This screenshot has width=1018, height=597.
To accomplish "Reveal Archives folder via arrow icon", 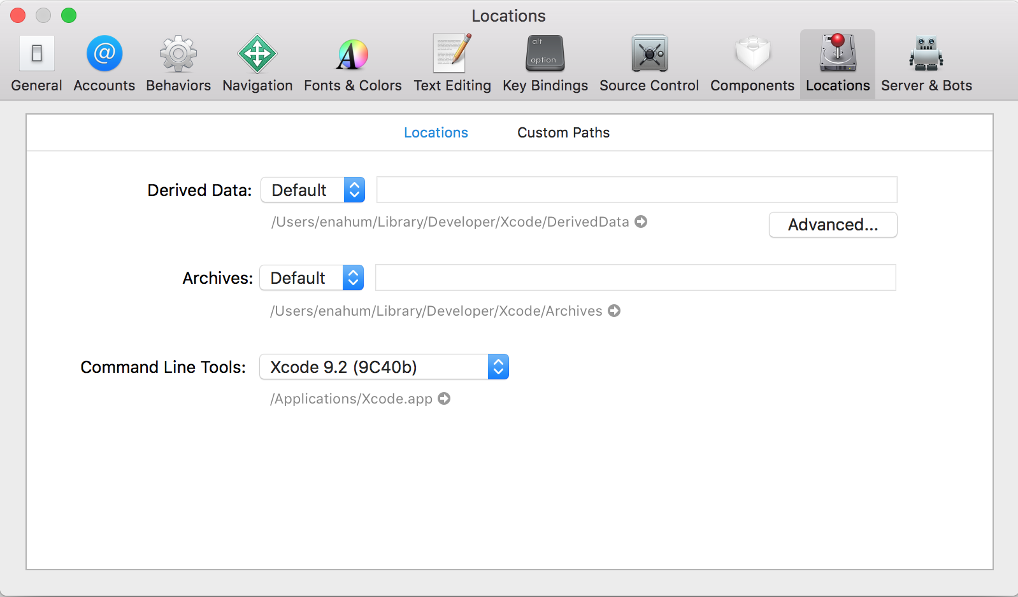I will pyautogui.click(x=614, y=311).
